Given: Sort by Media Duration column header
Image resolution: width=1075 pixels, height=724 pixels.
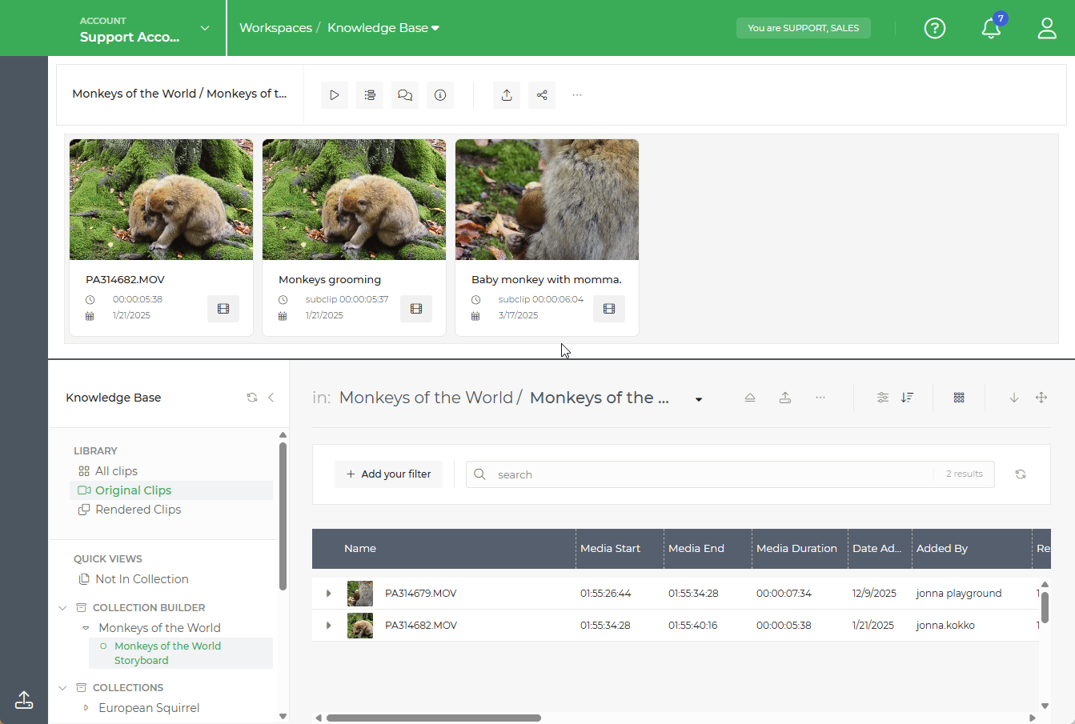Looking at the screenshot, I should [x=796, y=549].
